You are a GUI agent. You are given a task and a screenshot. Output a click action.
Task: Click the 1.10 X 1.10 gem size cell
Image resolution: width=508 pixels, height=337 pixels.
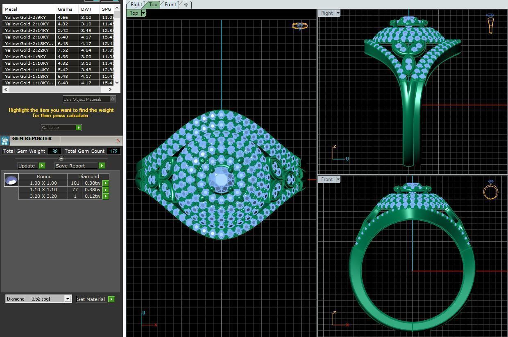pos(43,190)
